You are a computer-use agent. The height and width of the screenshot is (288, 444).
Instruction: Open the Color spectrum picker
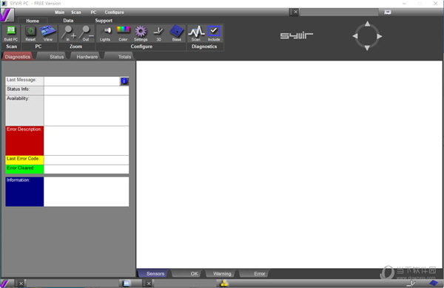[123, 33]
